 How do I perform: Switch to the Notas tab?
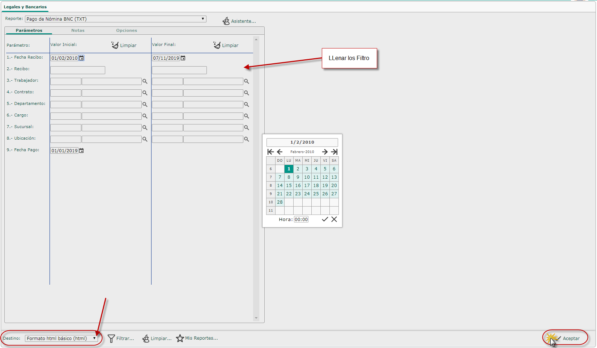click(x=78, y=30)
